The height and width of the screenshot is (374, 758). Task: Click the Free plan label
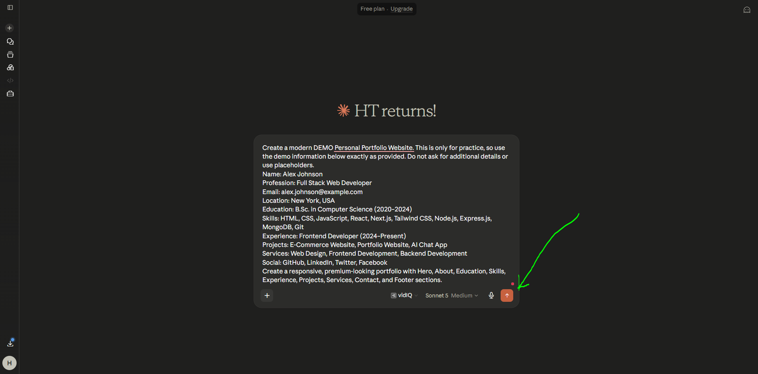click(372, 9)
